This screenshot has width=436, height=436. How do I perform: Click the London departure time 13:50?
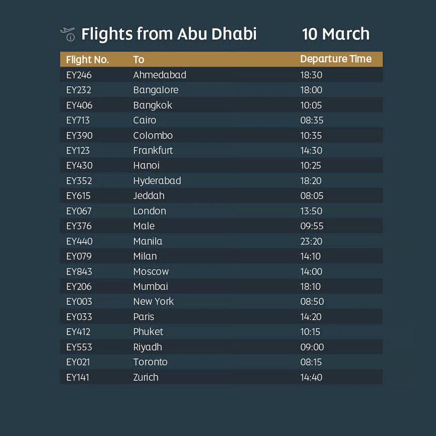point(311,211)
